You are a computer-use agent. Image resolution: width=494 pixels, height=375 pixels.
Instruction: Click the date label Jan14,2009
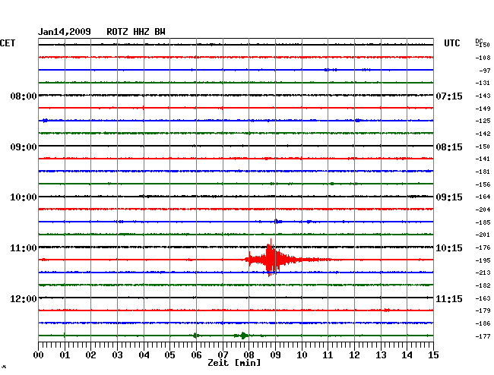65,32
